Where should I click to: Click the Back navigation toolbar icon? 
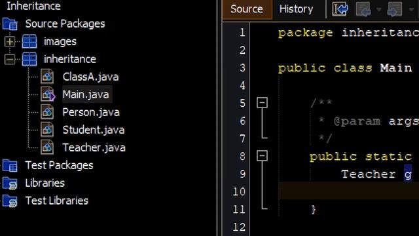(x=363, y=9)
